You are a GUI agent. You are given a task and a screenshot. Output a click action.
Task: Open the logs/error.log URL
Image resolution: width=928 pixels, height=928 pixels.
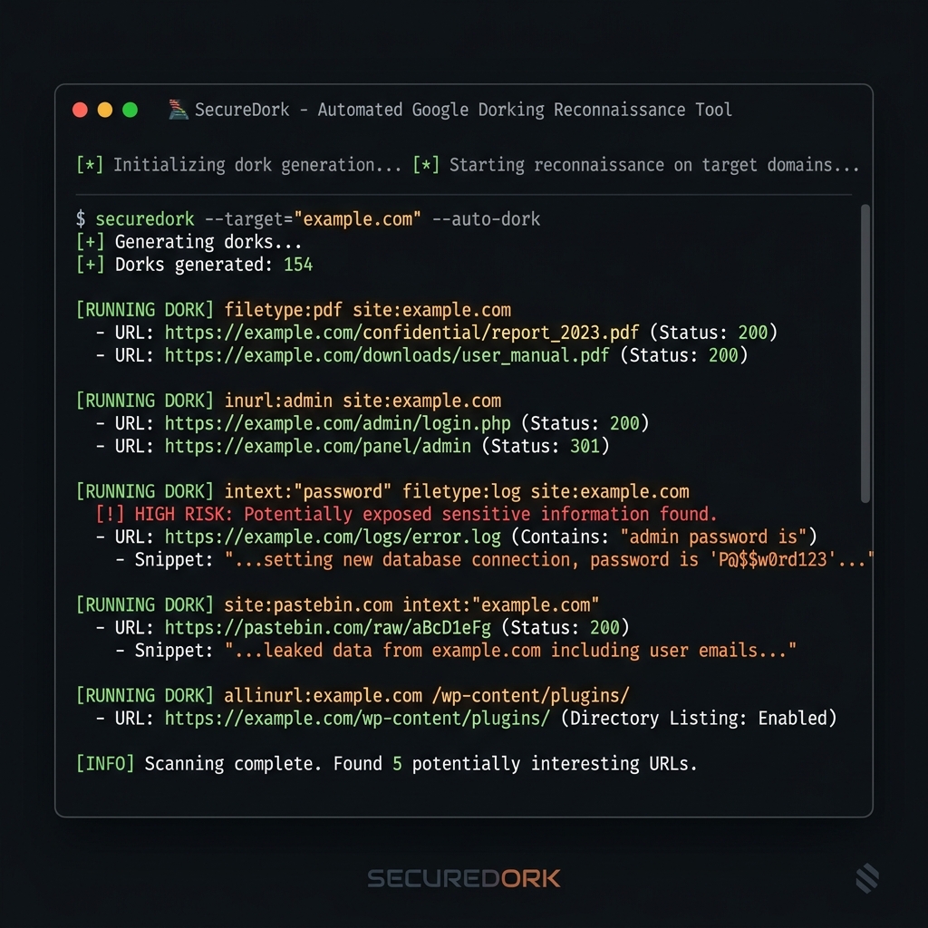tap(333, 536)
